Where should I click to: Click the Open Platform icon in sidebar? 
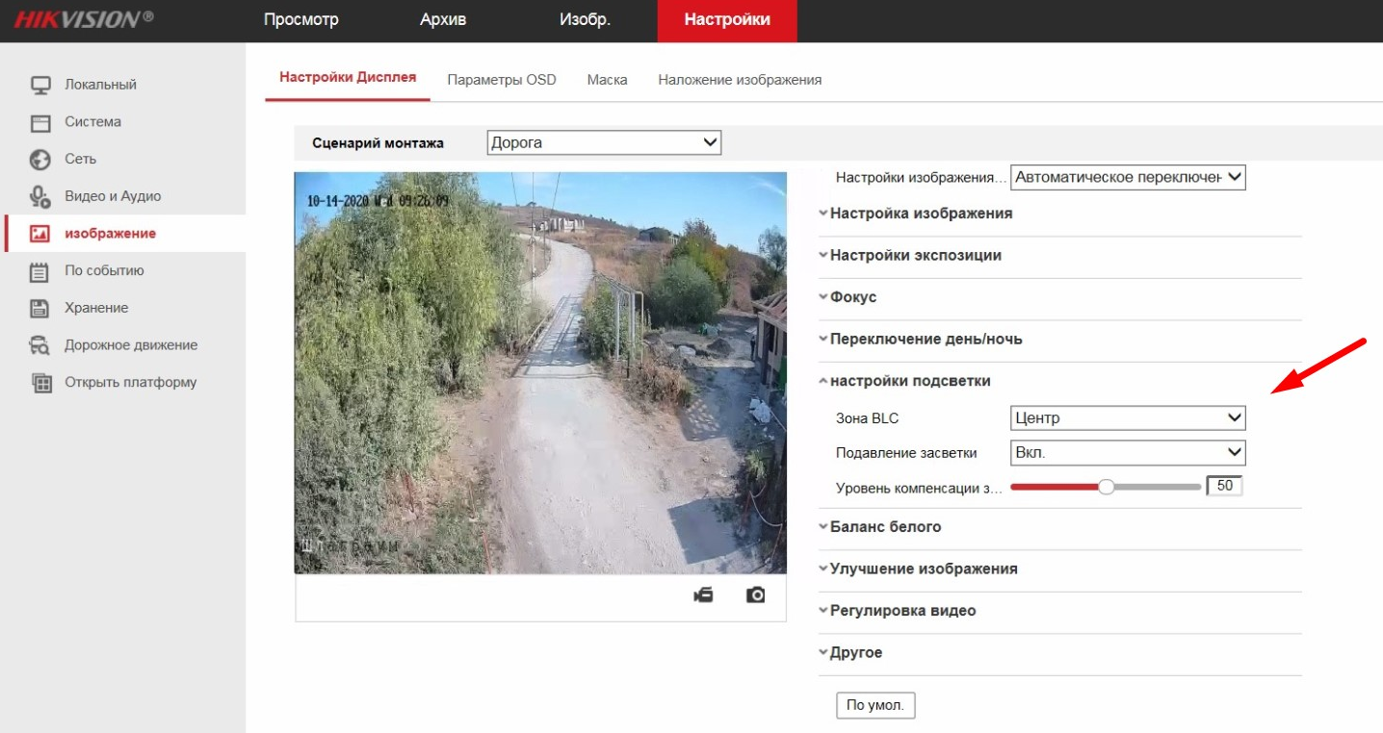[x=40, y=383]
